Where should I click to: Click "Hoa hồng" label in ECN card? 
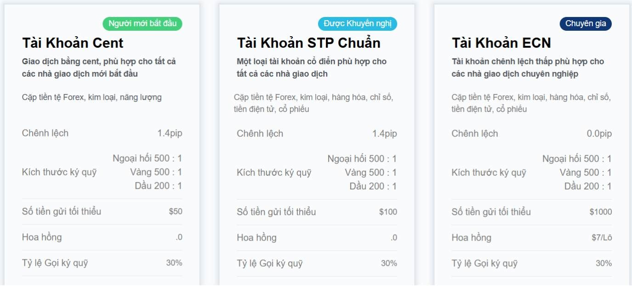point(471,238)
